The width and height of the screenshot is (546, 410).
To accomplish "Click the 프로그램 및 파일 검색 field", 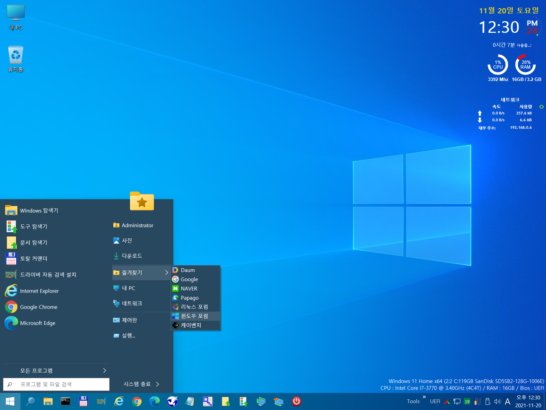I will [56, 384].
